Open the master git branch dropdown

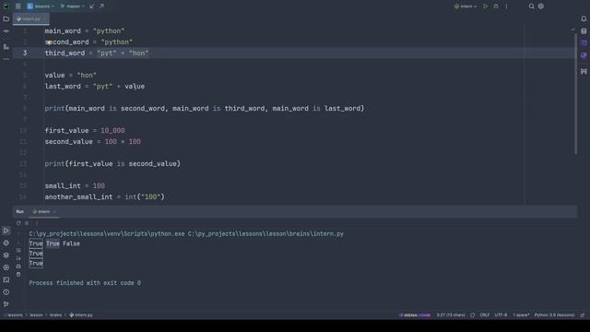coord(72,6)
